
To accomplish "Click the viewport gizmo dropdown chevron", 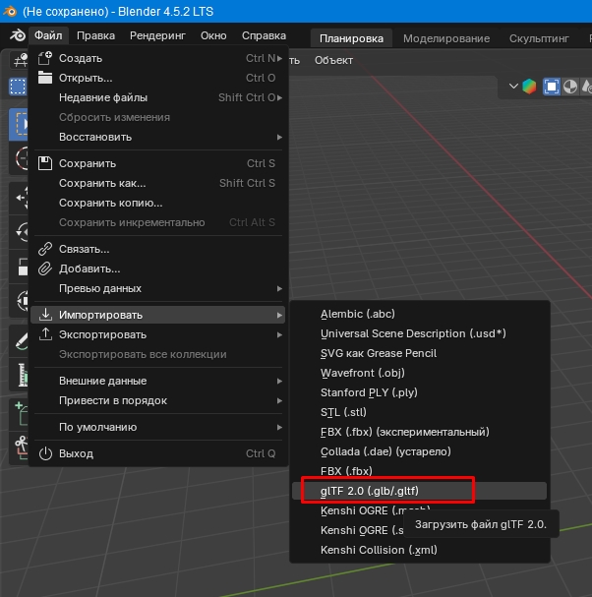I will pos(513,87).
